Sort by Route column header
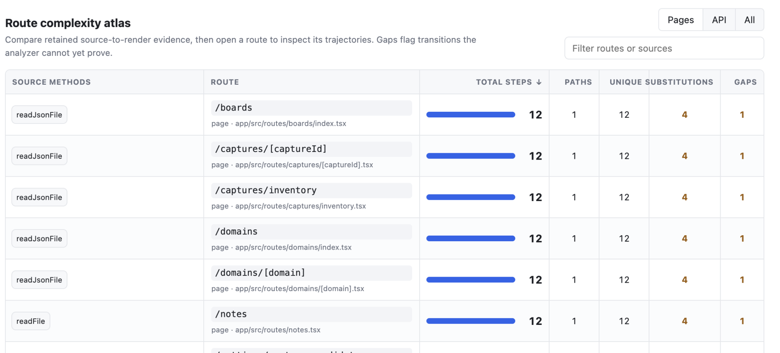The width and height of the screenshot is (780, 353). (x=225, y=82)
